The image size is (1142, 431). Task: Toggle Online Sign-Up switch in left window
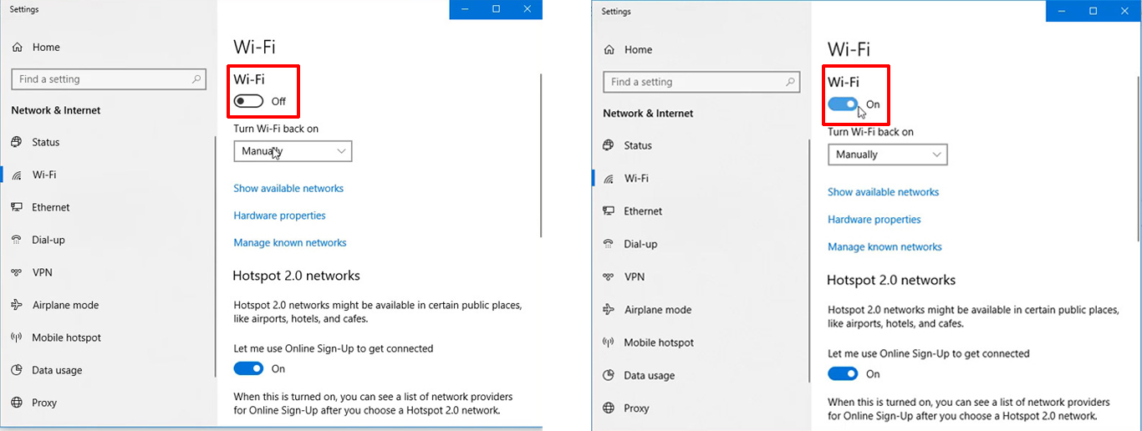[x=248, y=368]
